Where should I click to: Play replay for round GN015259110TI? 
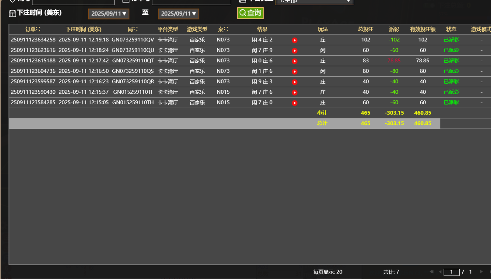pyautogui.click(x=295, y=93)
